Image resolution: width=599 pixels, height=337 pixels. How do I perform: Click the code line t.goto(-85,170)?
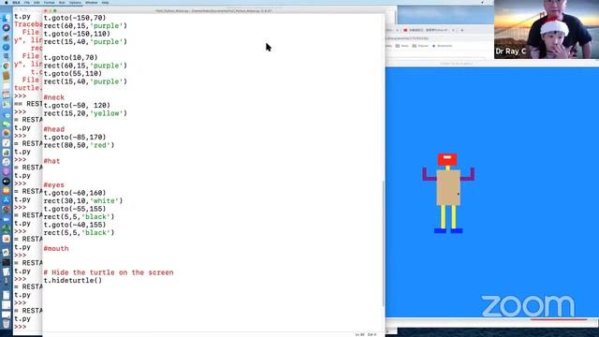(75, 138)
